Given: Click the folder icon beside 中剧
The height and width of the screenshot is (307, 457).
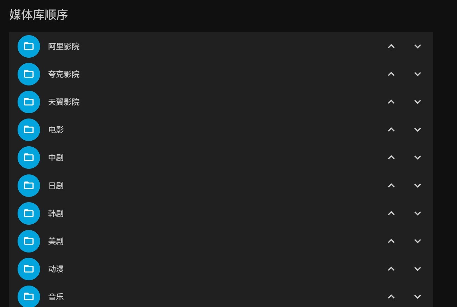Looking at the screenshot, I should coord(29,158).
